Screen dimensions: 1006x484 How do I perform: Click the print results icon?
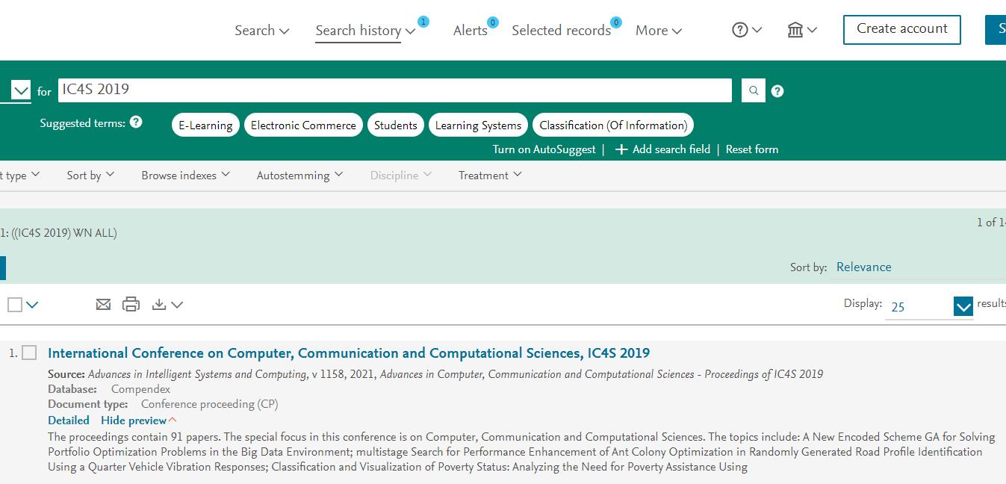pyautogui.click(x=131, y=304)
